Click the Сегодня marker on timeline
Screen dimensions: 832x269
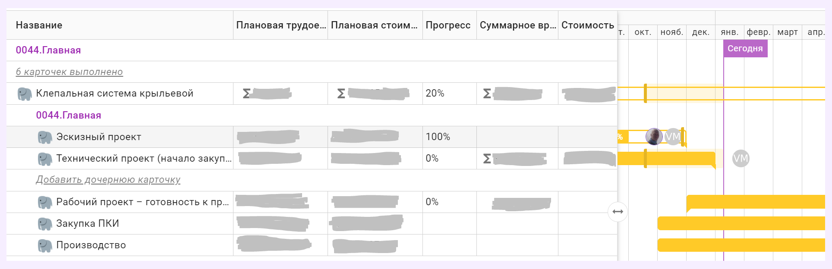[745, 49]
